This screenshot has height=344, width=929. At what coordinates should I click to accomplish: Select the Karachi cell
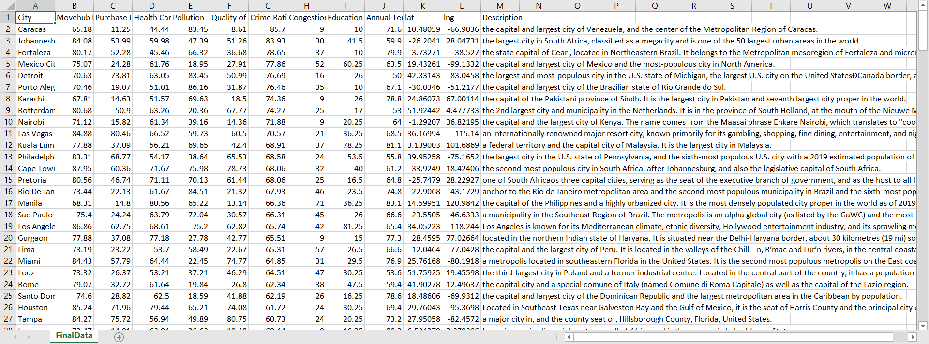36,99
